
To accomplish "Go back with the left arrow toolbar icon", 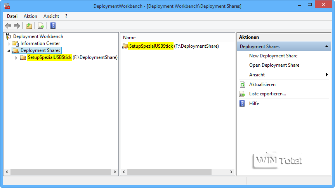I will coord(8,26).
